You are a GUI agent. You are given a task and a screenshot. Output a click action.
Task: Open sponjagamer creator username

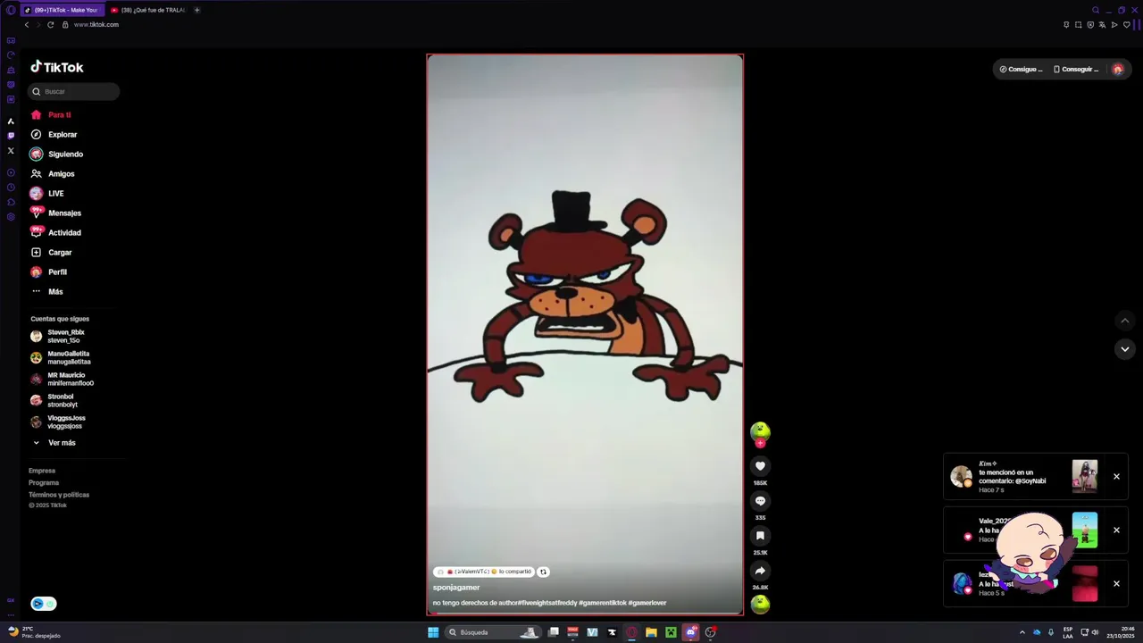pyautogui.click(x=456, y=588)
